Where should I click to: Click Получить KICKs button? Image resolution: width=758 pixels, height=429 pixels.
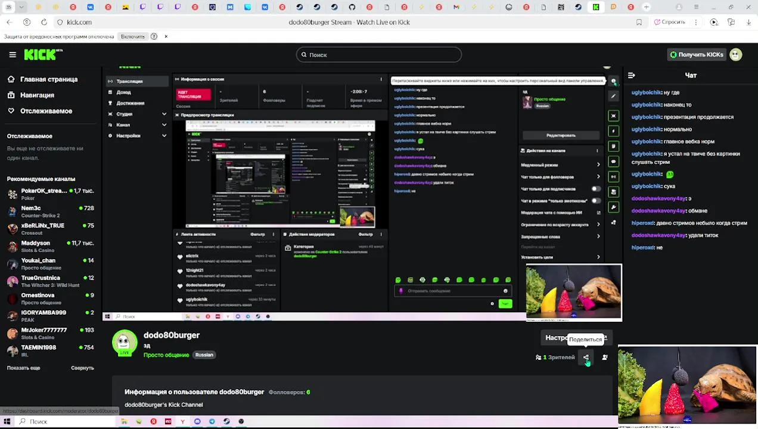(x=697, y=55)
